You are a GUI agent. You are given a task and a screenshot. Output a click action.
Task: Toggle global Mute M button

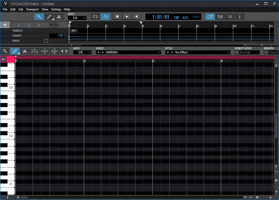(x=51, y=25)
